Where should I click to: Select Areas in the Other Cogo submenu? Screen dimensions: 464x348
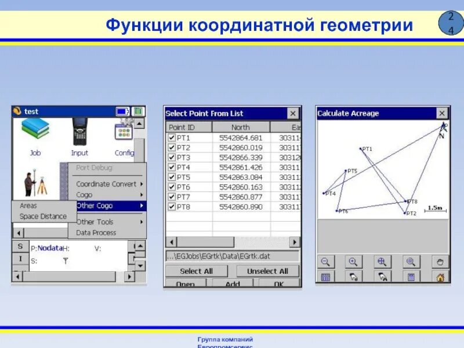(x=28, y=205)
